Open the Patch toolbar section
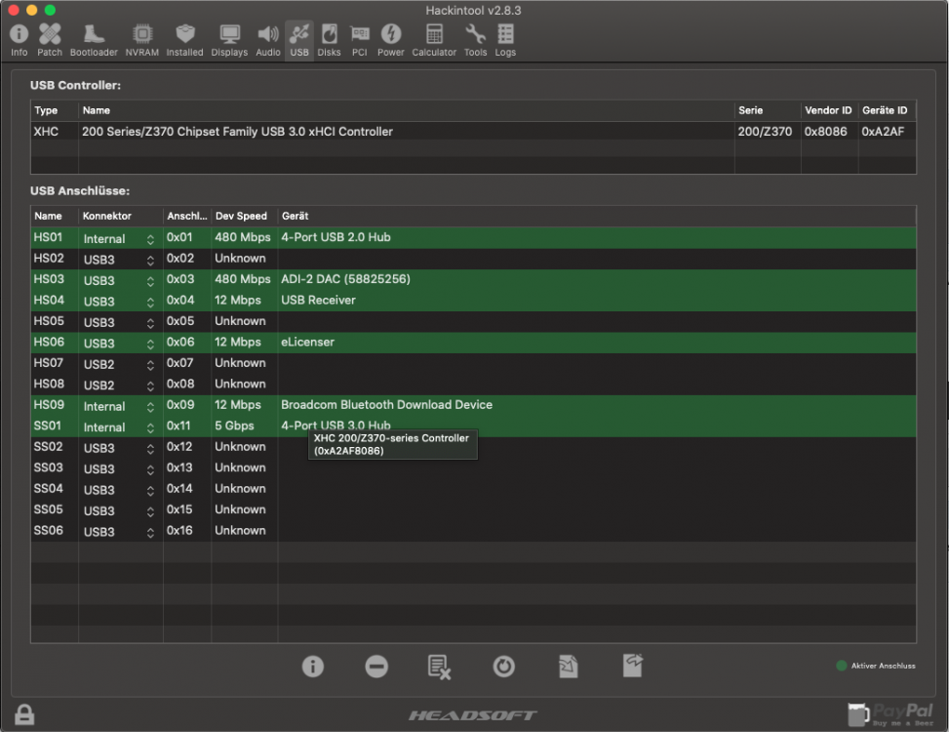 50,40
